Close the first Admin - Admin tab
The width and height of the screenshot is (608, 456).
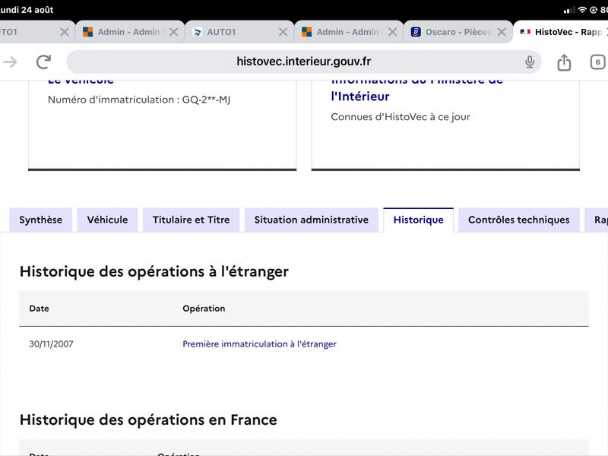174,32
